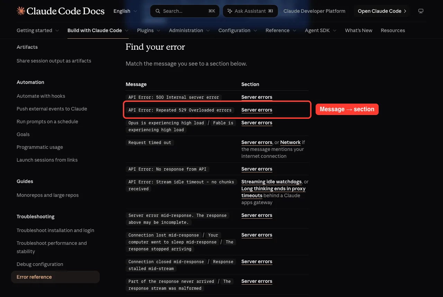Open the English language dropdown
This screenshot has height=297, width=443.
[x=125, y=11]
